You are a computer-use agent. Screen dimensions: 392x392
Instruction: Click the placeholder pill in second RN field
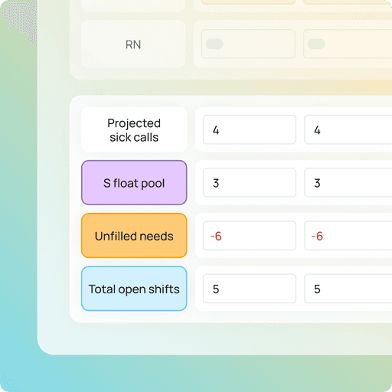(316, 44)
